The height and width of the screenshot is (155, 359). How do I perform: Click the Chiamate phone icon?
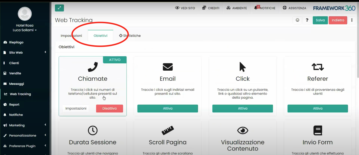(x=93, y=67)
